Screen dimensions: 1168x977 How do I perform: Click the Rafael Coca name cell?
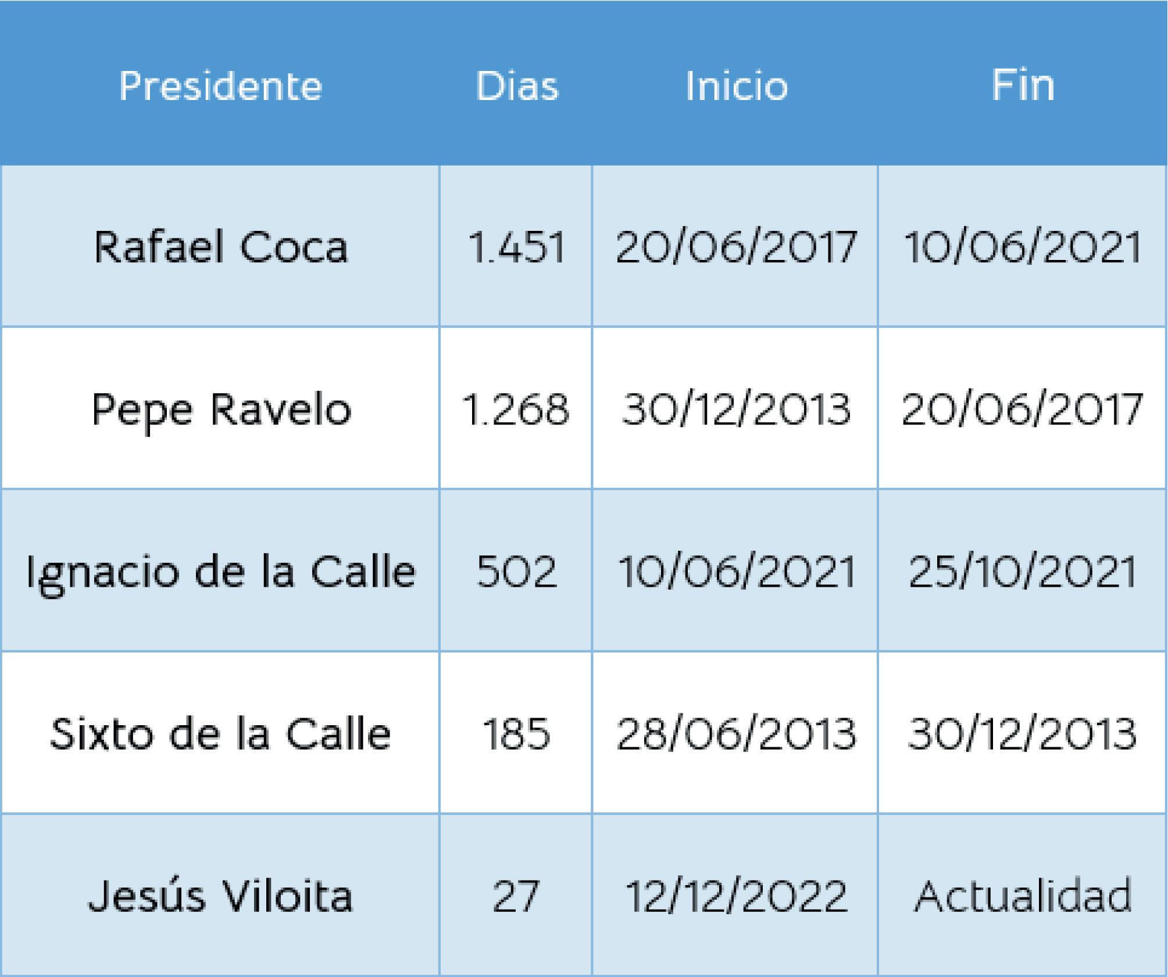coord(220,246)
